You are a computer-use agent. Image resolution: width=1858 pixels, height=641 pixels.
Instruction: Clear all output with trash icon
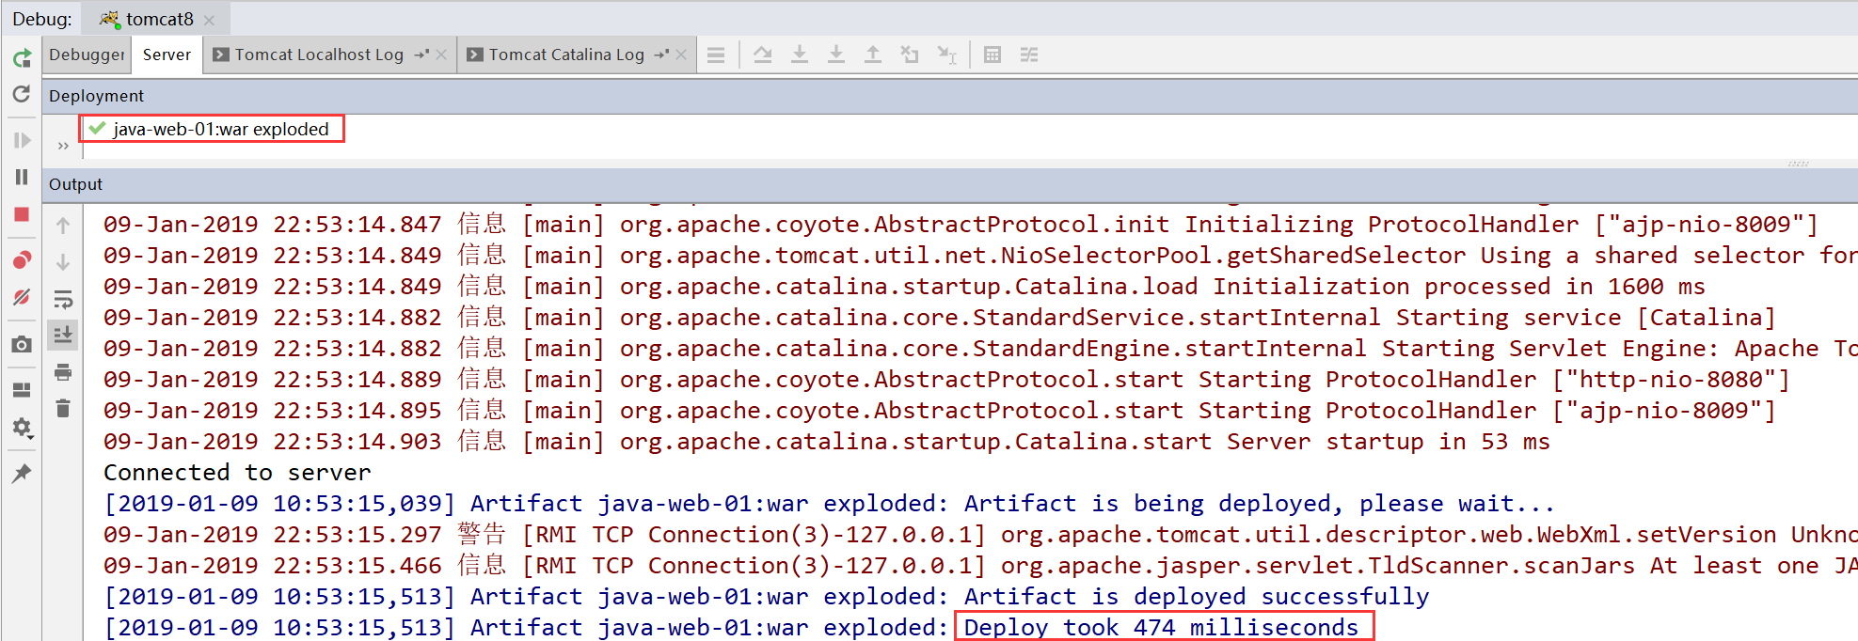[x=63, y=408]
